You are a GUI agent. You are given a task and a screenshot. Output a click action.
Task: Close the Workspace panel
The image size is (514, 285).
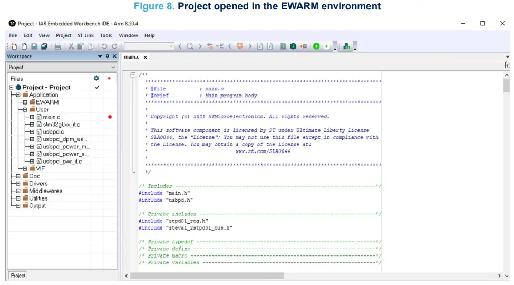pos(114,56)
